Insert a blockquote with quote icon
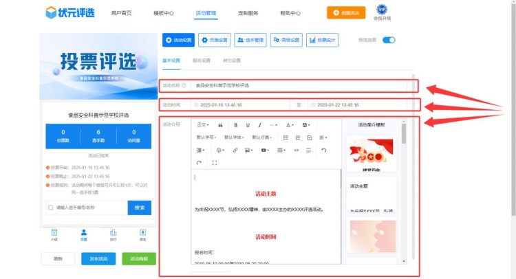This screenshot has height=279, width=516. 220,125
